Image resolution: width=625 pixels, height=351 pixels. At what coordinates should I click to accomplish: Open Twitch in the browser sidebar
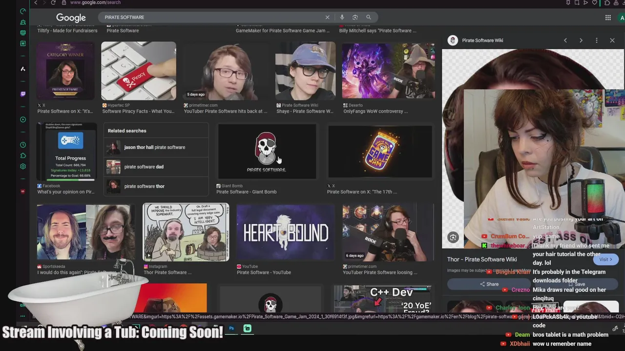(23, 94)
